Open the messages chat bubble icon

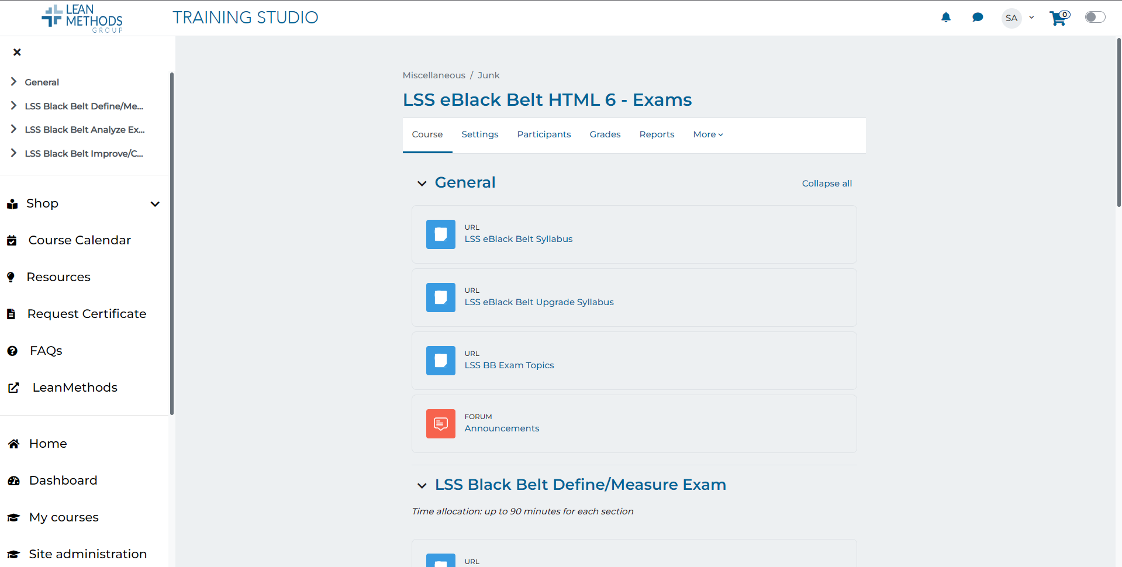point(977,18)
